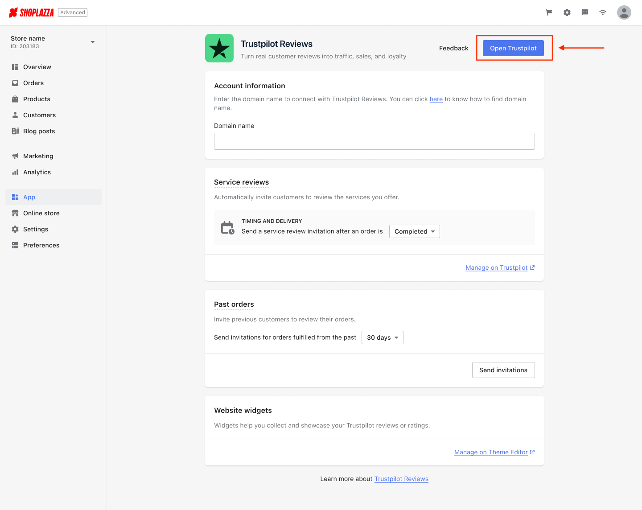Open the Manage on Theme Editor link

coord(491,452)
